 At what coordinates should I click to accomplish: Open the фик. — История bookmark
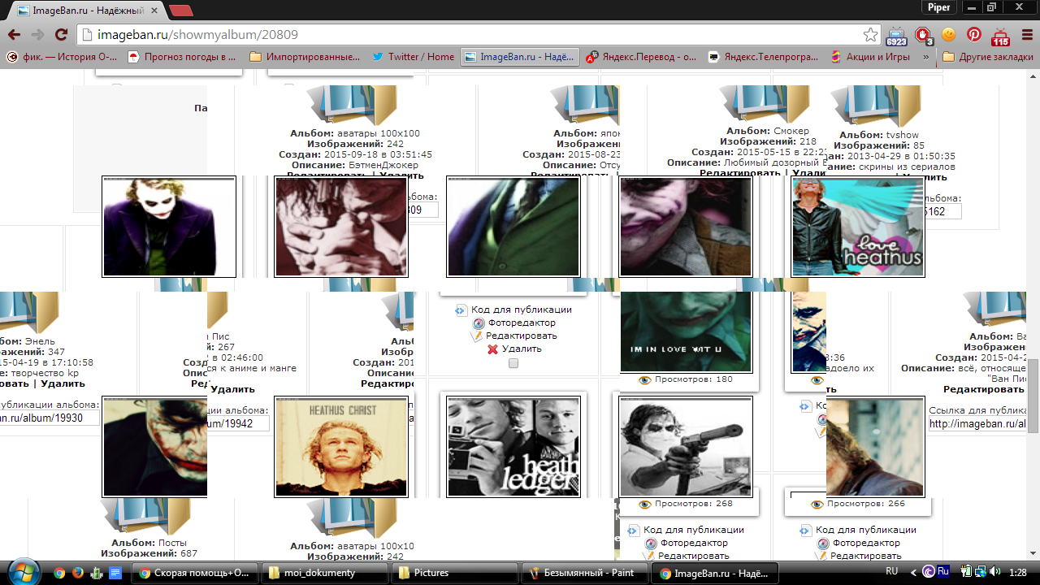[62, 57]
